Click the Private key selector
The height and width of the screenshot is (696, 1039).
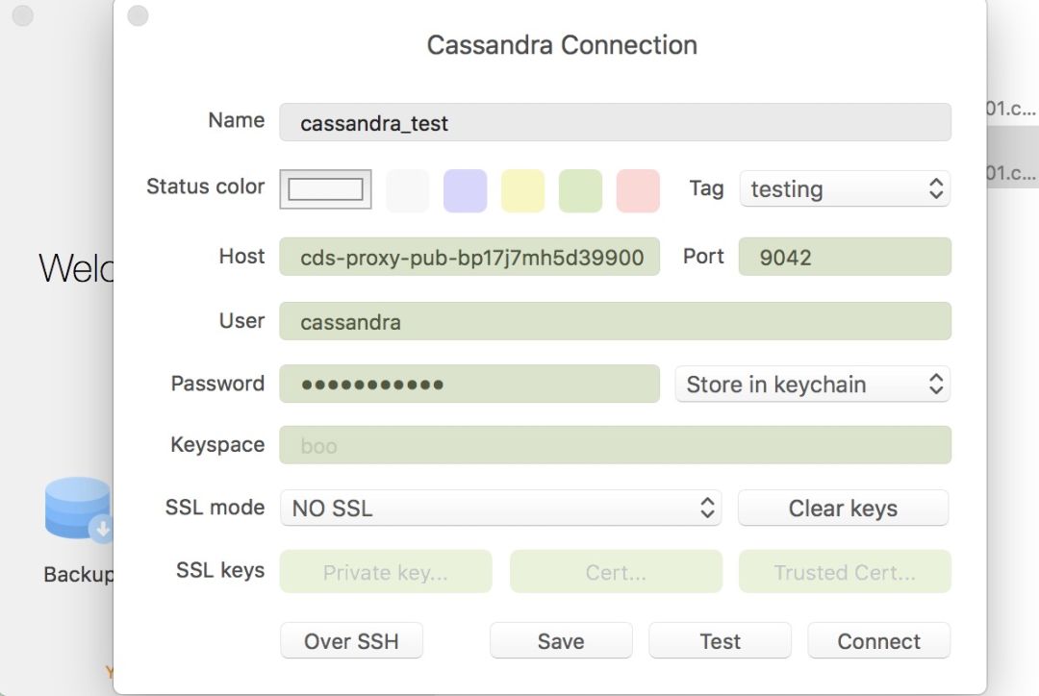click(x=385, y=573)
